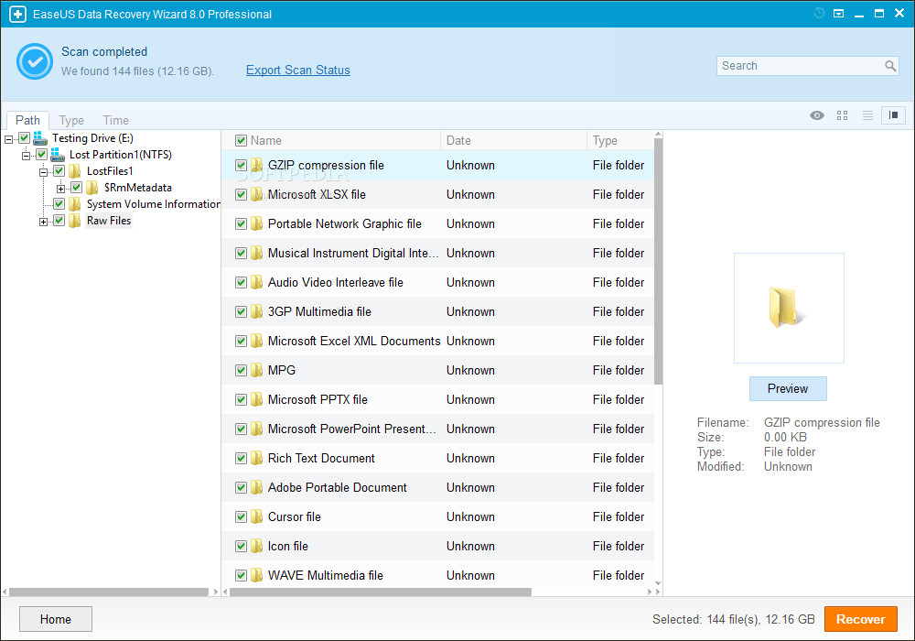Select the Lost Partition1(NTFS) tree label
The width and height of the screenshot is (915, 641).
120,155
